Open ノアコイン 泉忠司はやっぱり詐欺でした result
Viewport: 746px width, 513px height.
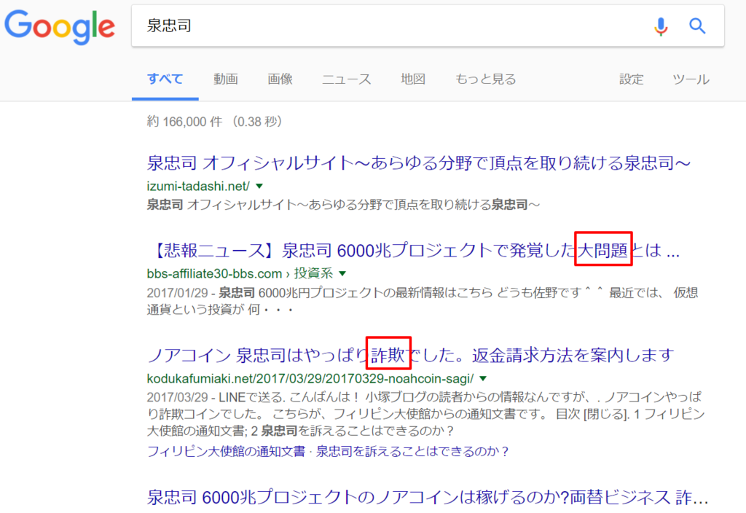point(411,355)
